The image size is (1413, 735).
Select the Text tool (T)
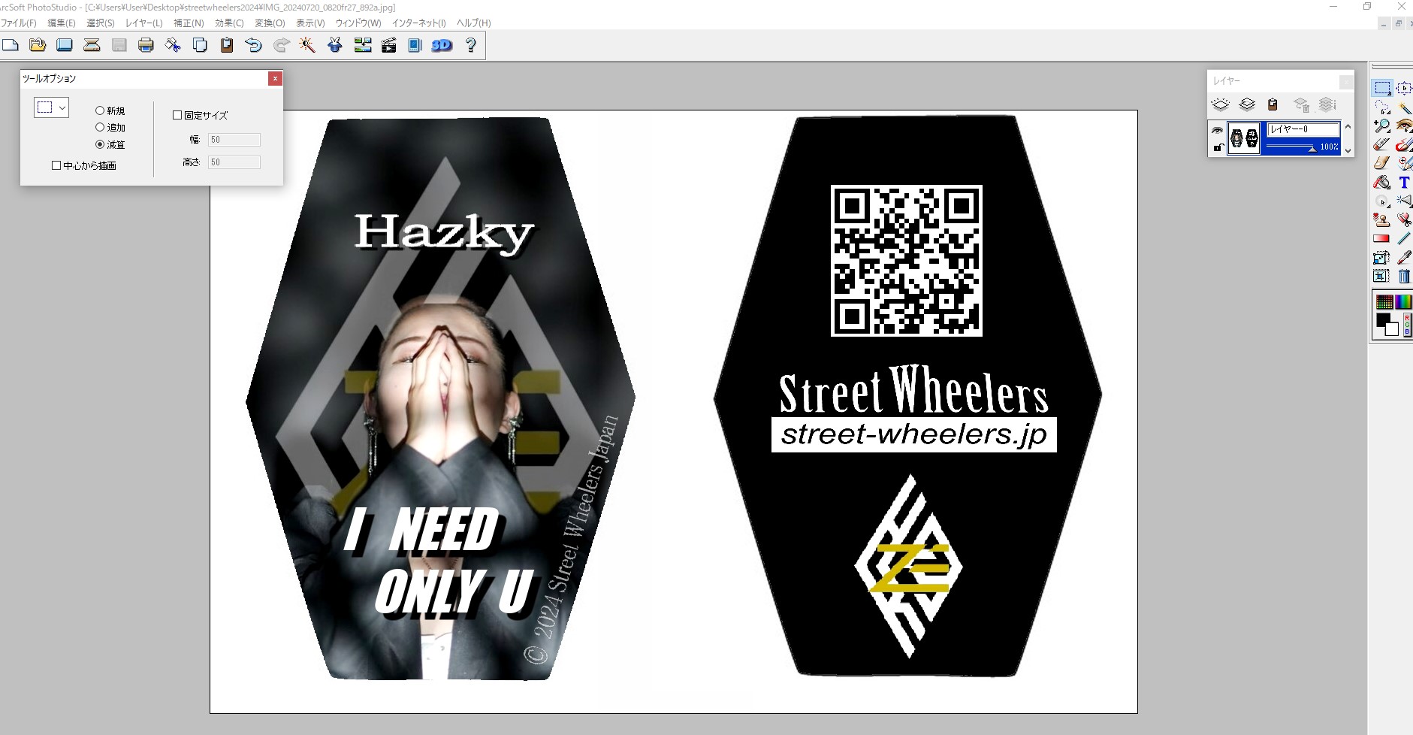pyautogui.click(x=1404, y=182)
